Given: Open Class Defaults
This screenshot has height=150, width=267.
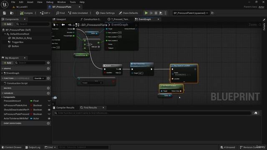Looking at the screenshot, I should tap(128, 13).
